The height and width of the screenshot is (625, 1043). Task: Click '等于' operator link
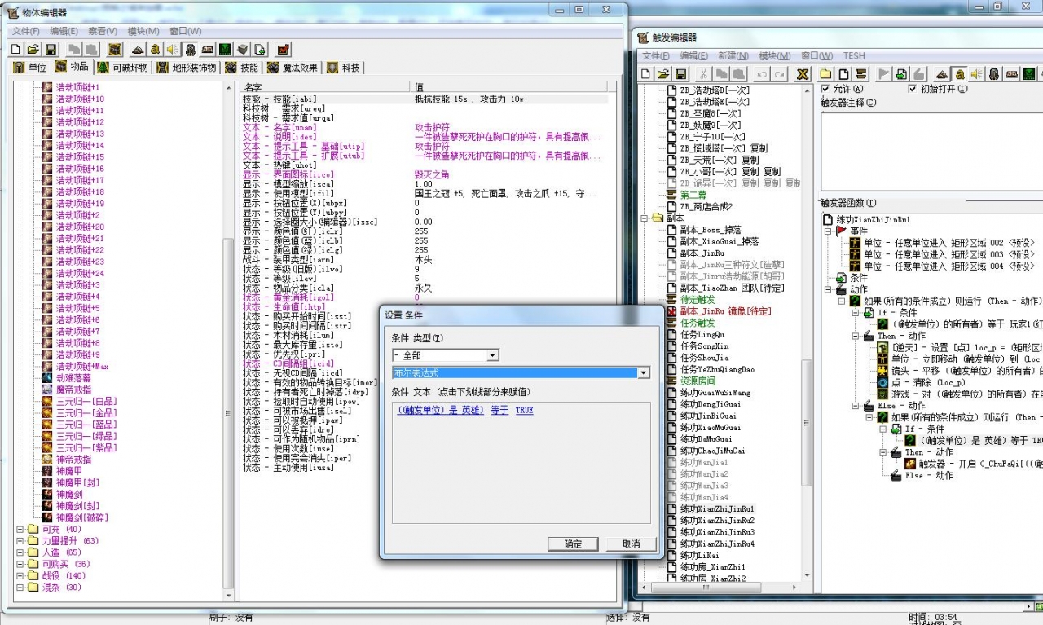coord(499,410)
